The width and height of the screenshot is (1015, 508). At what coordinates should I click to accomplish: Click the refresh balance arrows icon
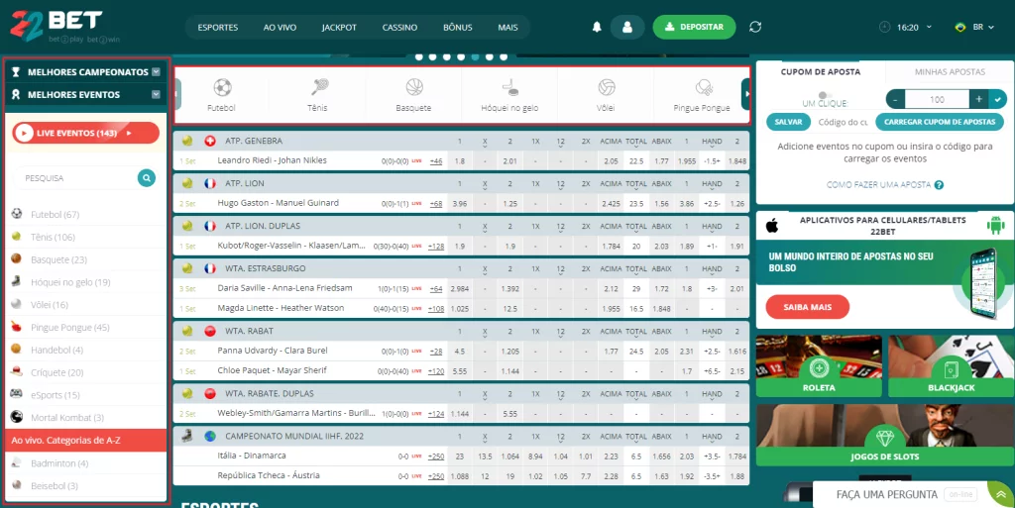click(x=754, y=27)
